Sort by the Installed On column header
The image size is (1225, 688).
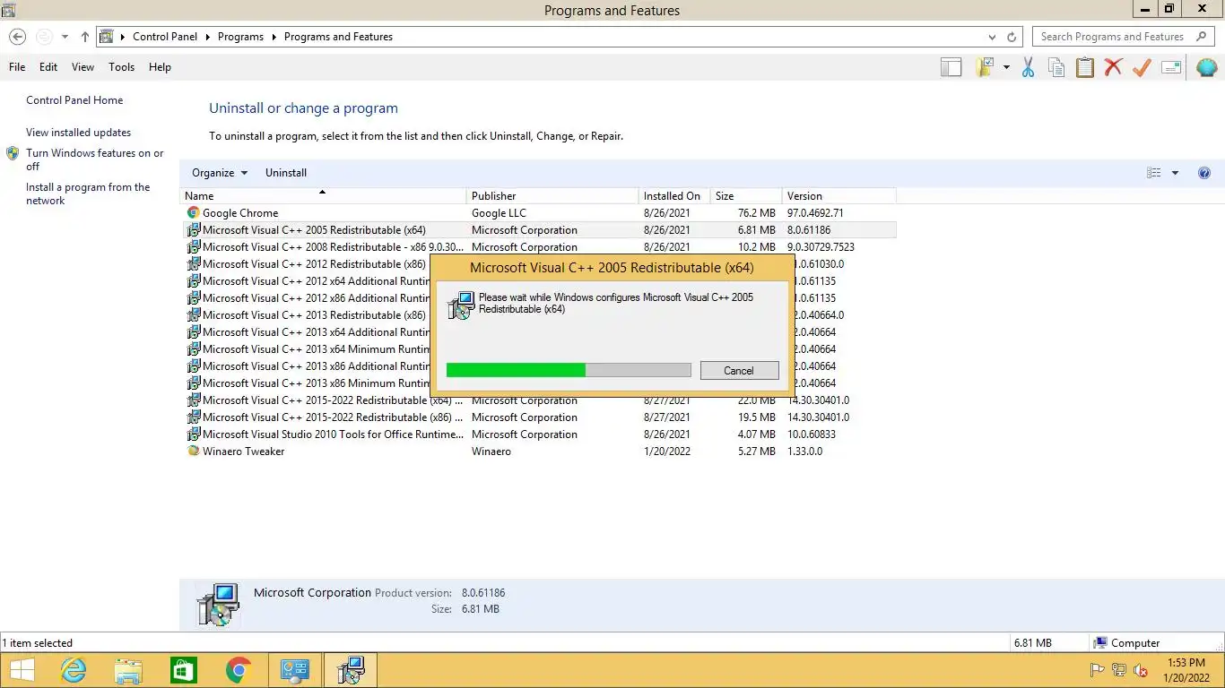pyautogui.click(x=674, y=196)
